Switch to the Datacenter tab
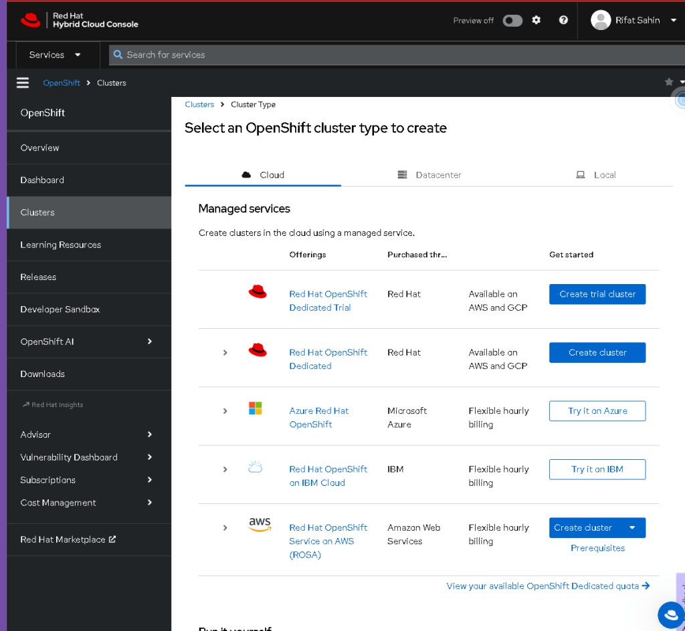 pos(429,174)
